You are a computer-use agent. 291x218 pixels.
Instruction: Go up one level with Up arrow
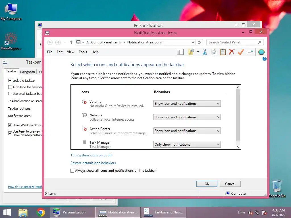(x=71, y=42)
